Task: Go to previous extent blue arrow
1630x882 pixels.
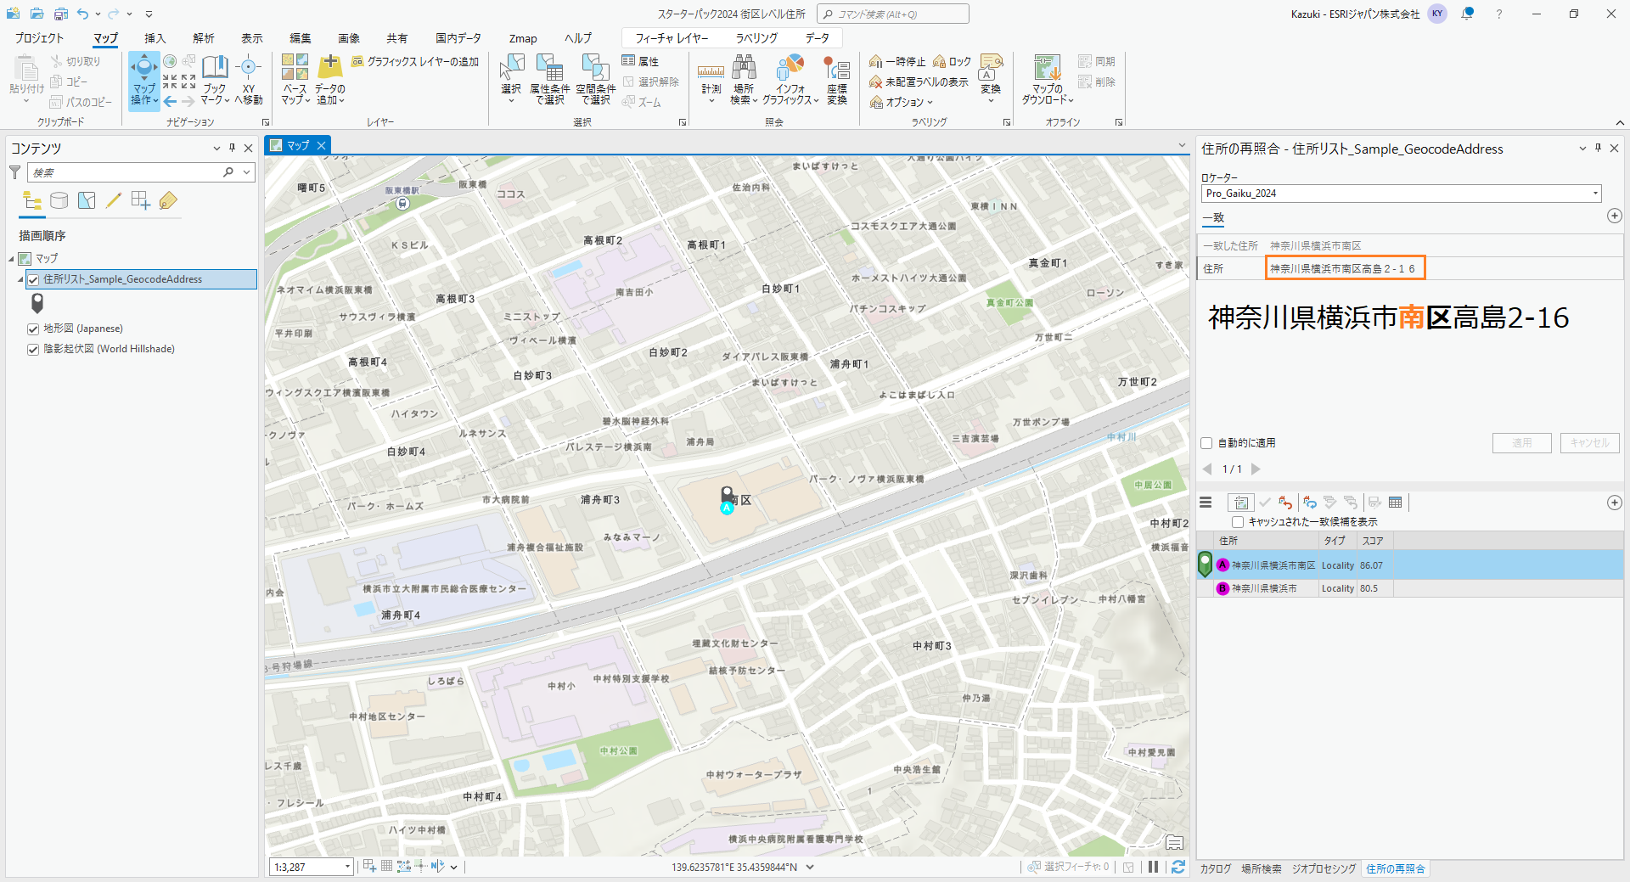Action: click(x=170, y=101)
